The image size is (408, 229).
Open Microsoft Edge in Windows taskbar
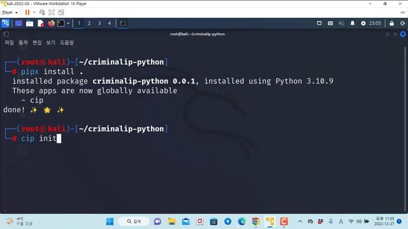click(242, 221)
